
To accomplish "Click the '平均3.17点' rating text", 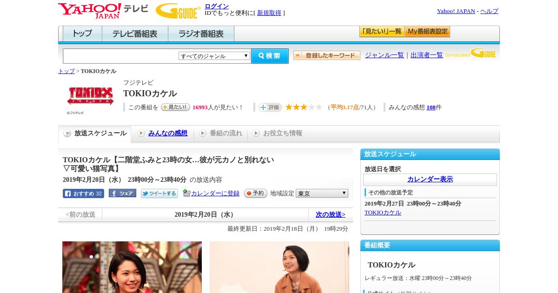I will (345, 107).
